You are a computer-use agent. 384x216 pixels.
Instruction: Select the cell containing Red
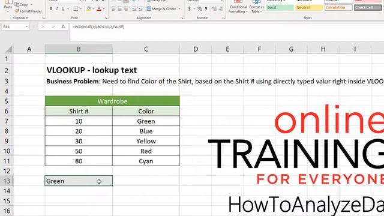(x=146, y=151)
